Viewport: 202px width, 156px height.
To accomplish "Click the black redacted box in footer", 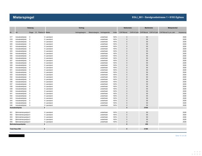I will coord(17,136).
